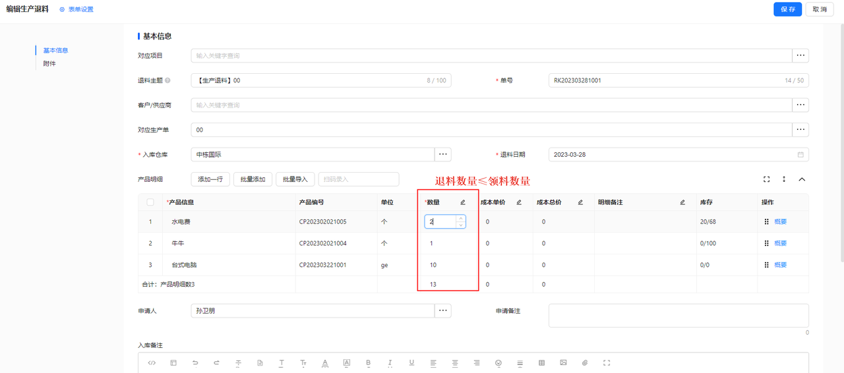Insert emoji in the editor
This screenshot has height=373, width=844.
tap(498, 362)
